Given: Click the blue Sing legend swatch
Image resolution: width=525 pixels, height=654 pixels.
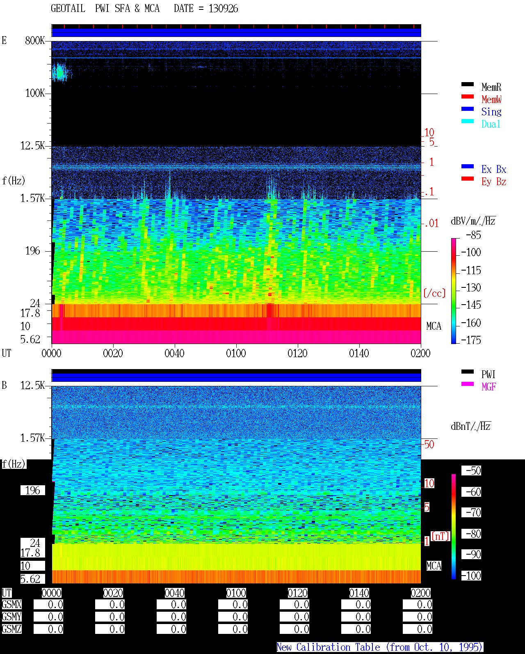Looking at the screenshot, I should [x=468, y=109].
